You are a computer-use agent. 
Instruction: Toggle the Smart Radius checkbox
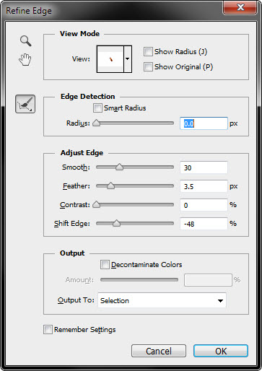[97, 108]
